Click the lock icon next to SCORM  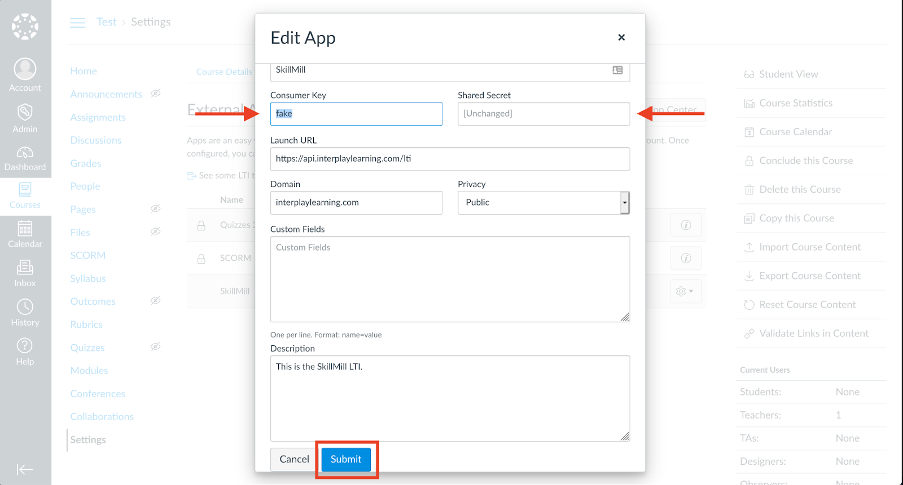201,259
